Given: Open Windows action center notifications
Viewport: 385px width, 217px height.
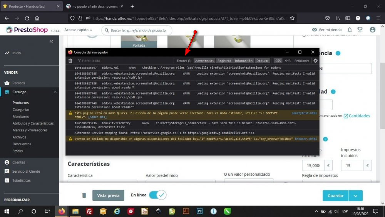Looking at the screenshot, I should (376, 211).
